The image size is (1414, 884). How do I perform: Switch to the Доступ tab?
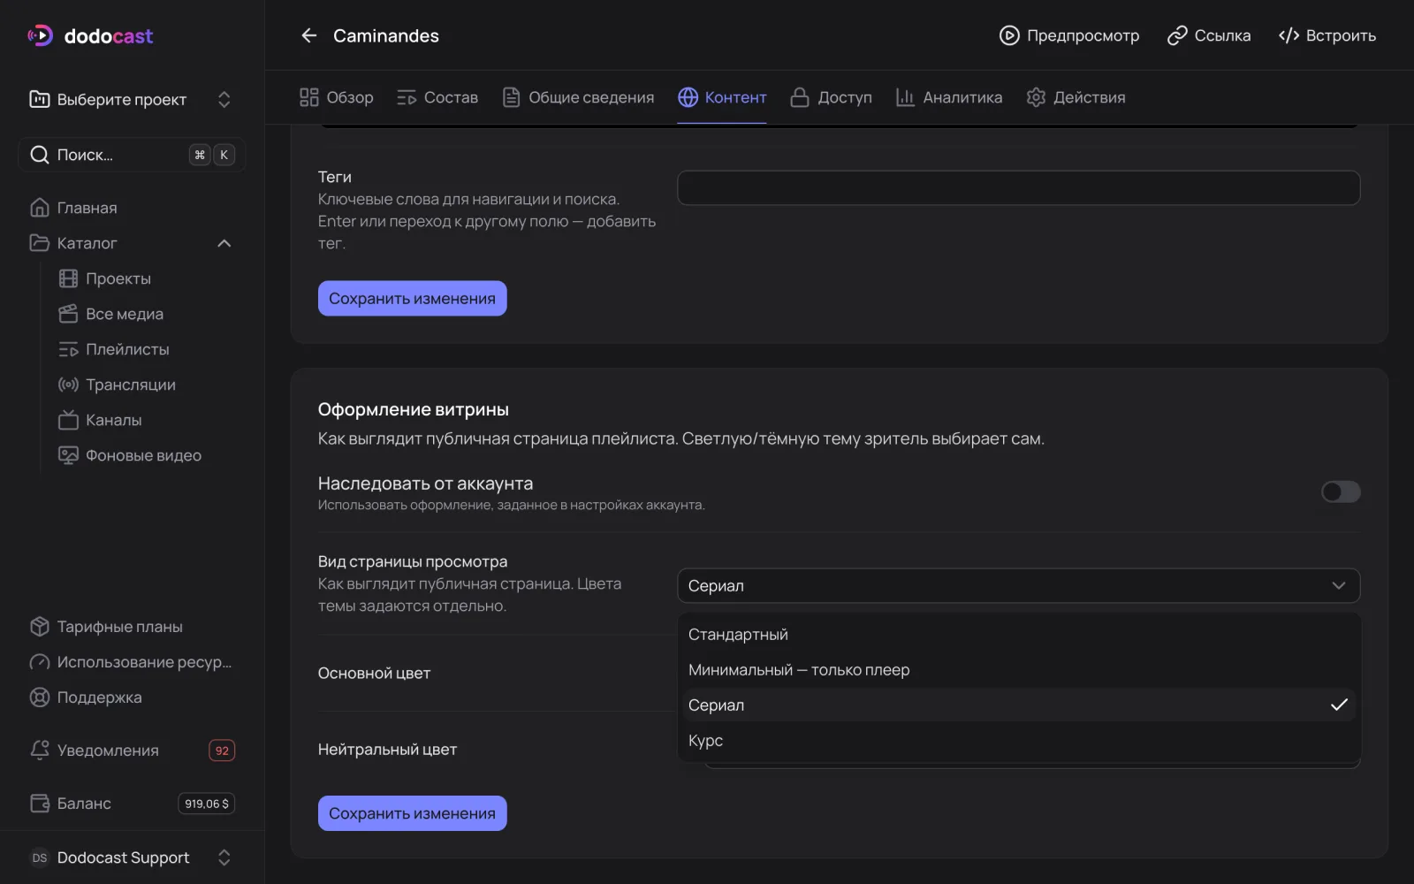pos(831,97)
